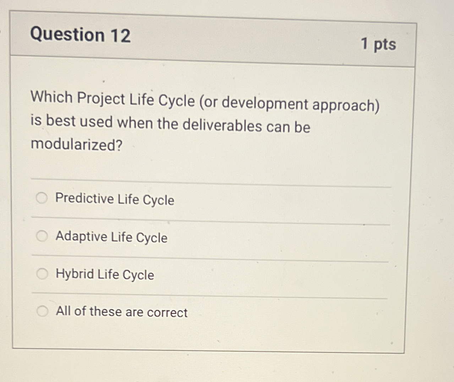Viewport: 454px width, 382px height.
Task: Click the empty circle beside Hybrid Life Cycle
Action: click(43, 273)
